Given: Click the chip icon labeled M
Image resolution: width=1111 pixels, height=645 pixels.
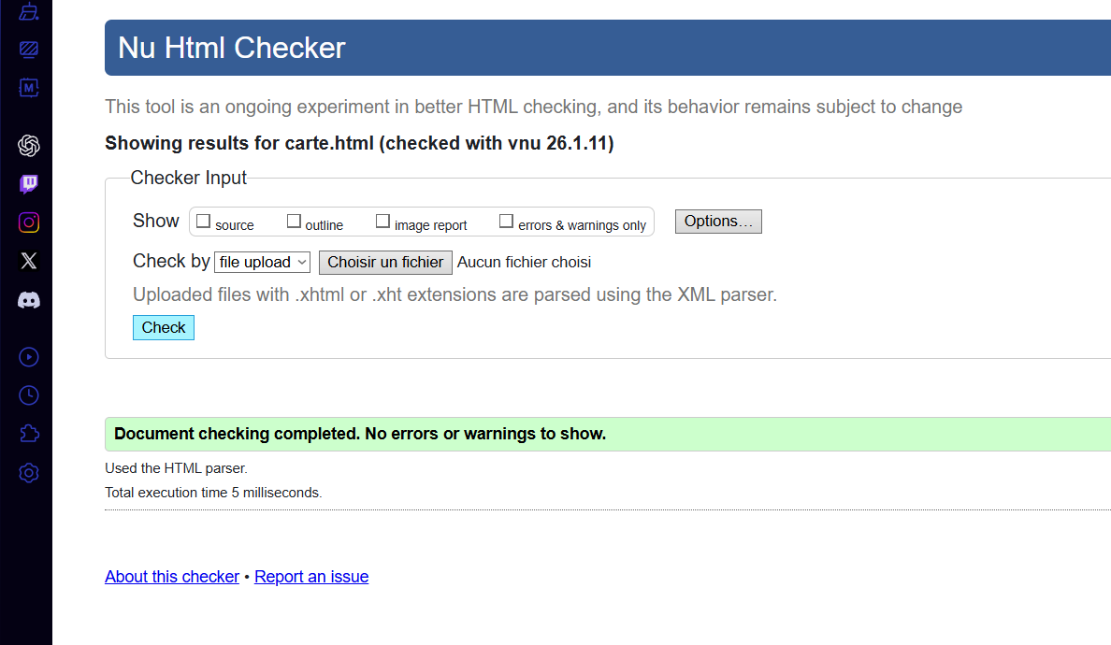Looking at the screenshot, I should [29, 88].
